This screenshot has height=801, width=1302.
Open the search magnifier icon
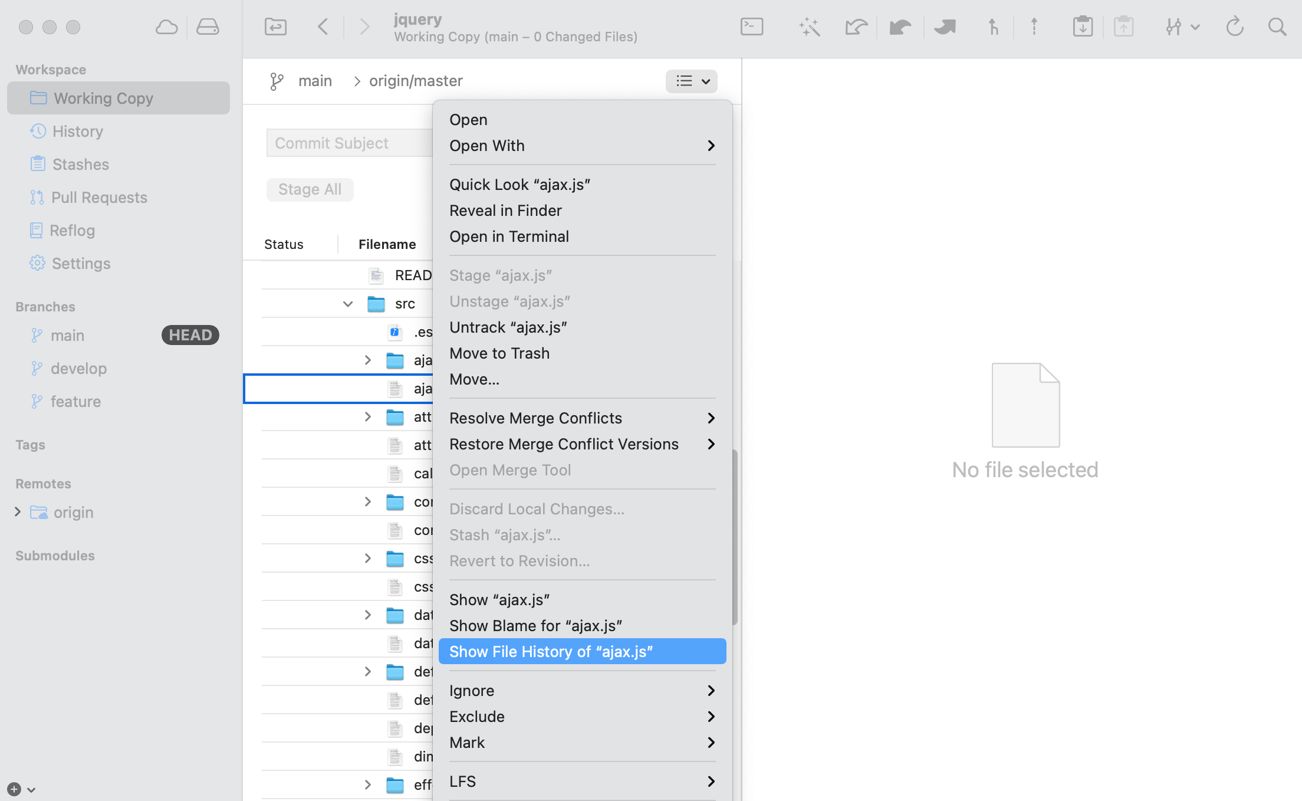1277,27
